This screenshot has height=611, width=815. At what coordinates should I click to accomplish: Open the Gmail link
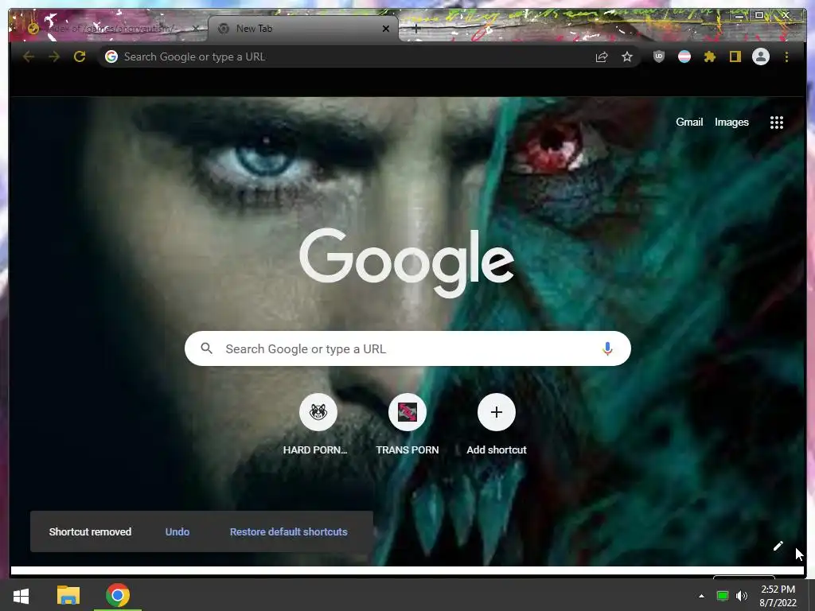click(689, 122)
